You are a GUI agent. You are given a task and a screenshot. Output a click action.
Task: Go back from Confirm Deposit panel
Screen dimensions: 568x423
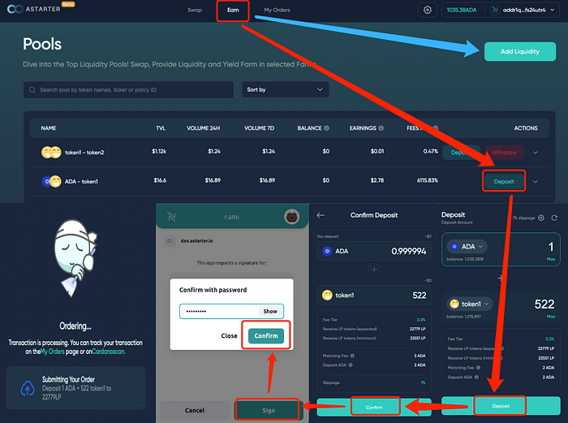(x=321, y=215)
